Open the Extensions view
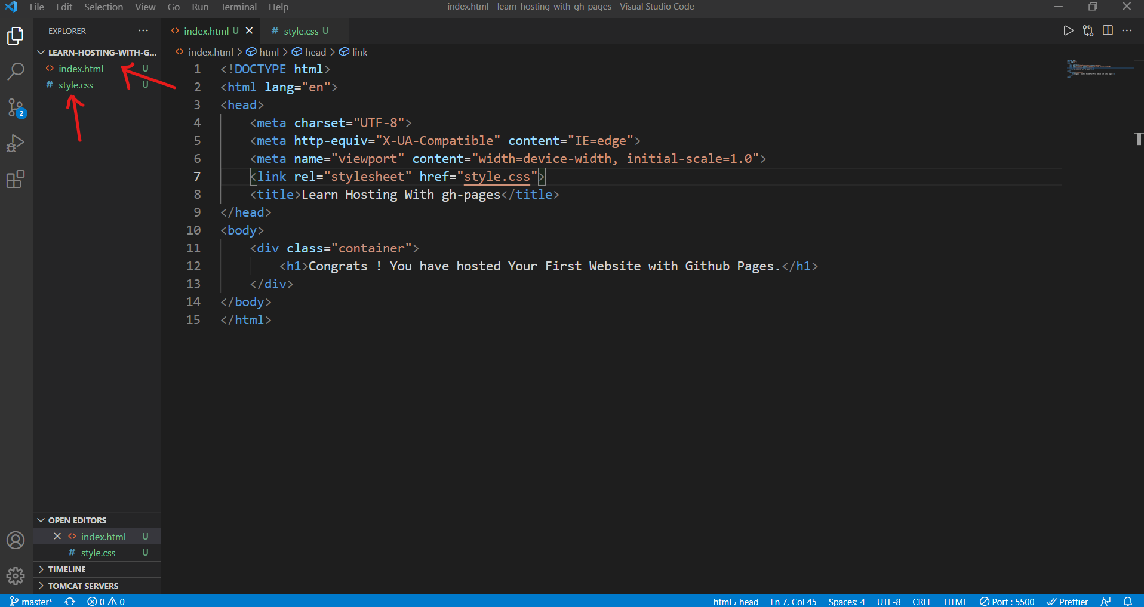1144x607 pixels. 16,180
